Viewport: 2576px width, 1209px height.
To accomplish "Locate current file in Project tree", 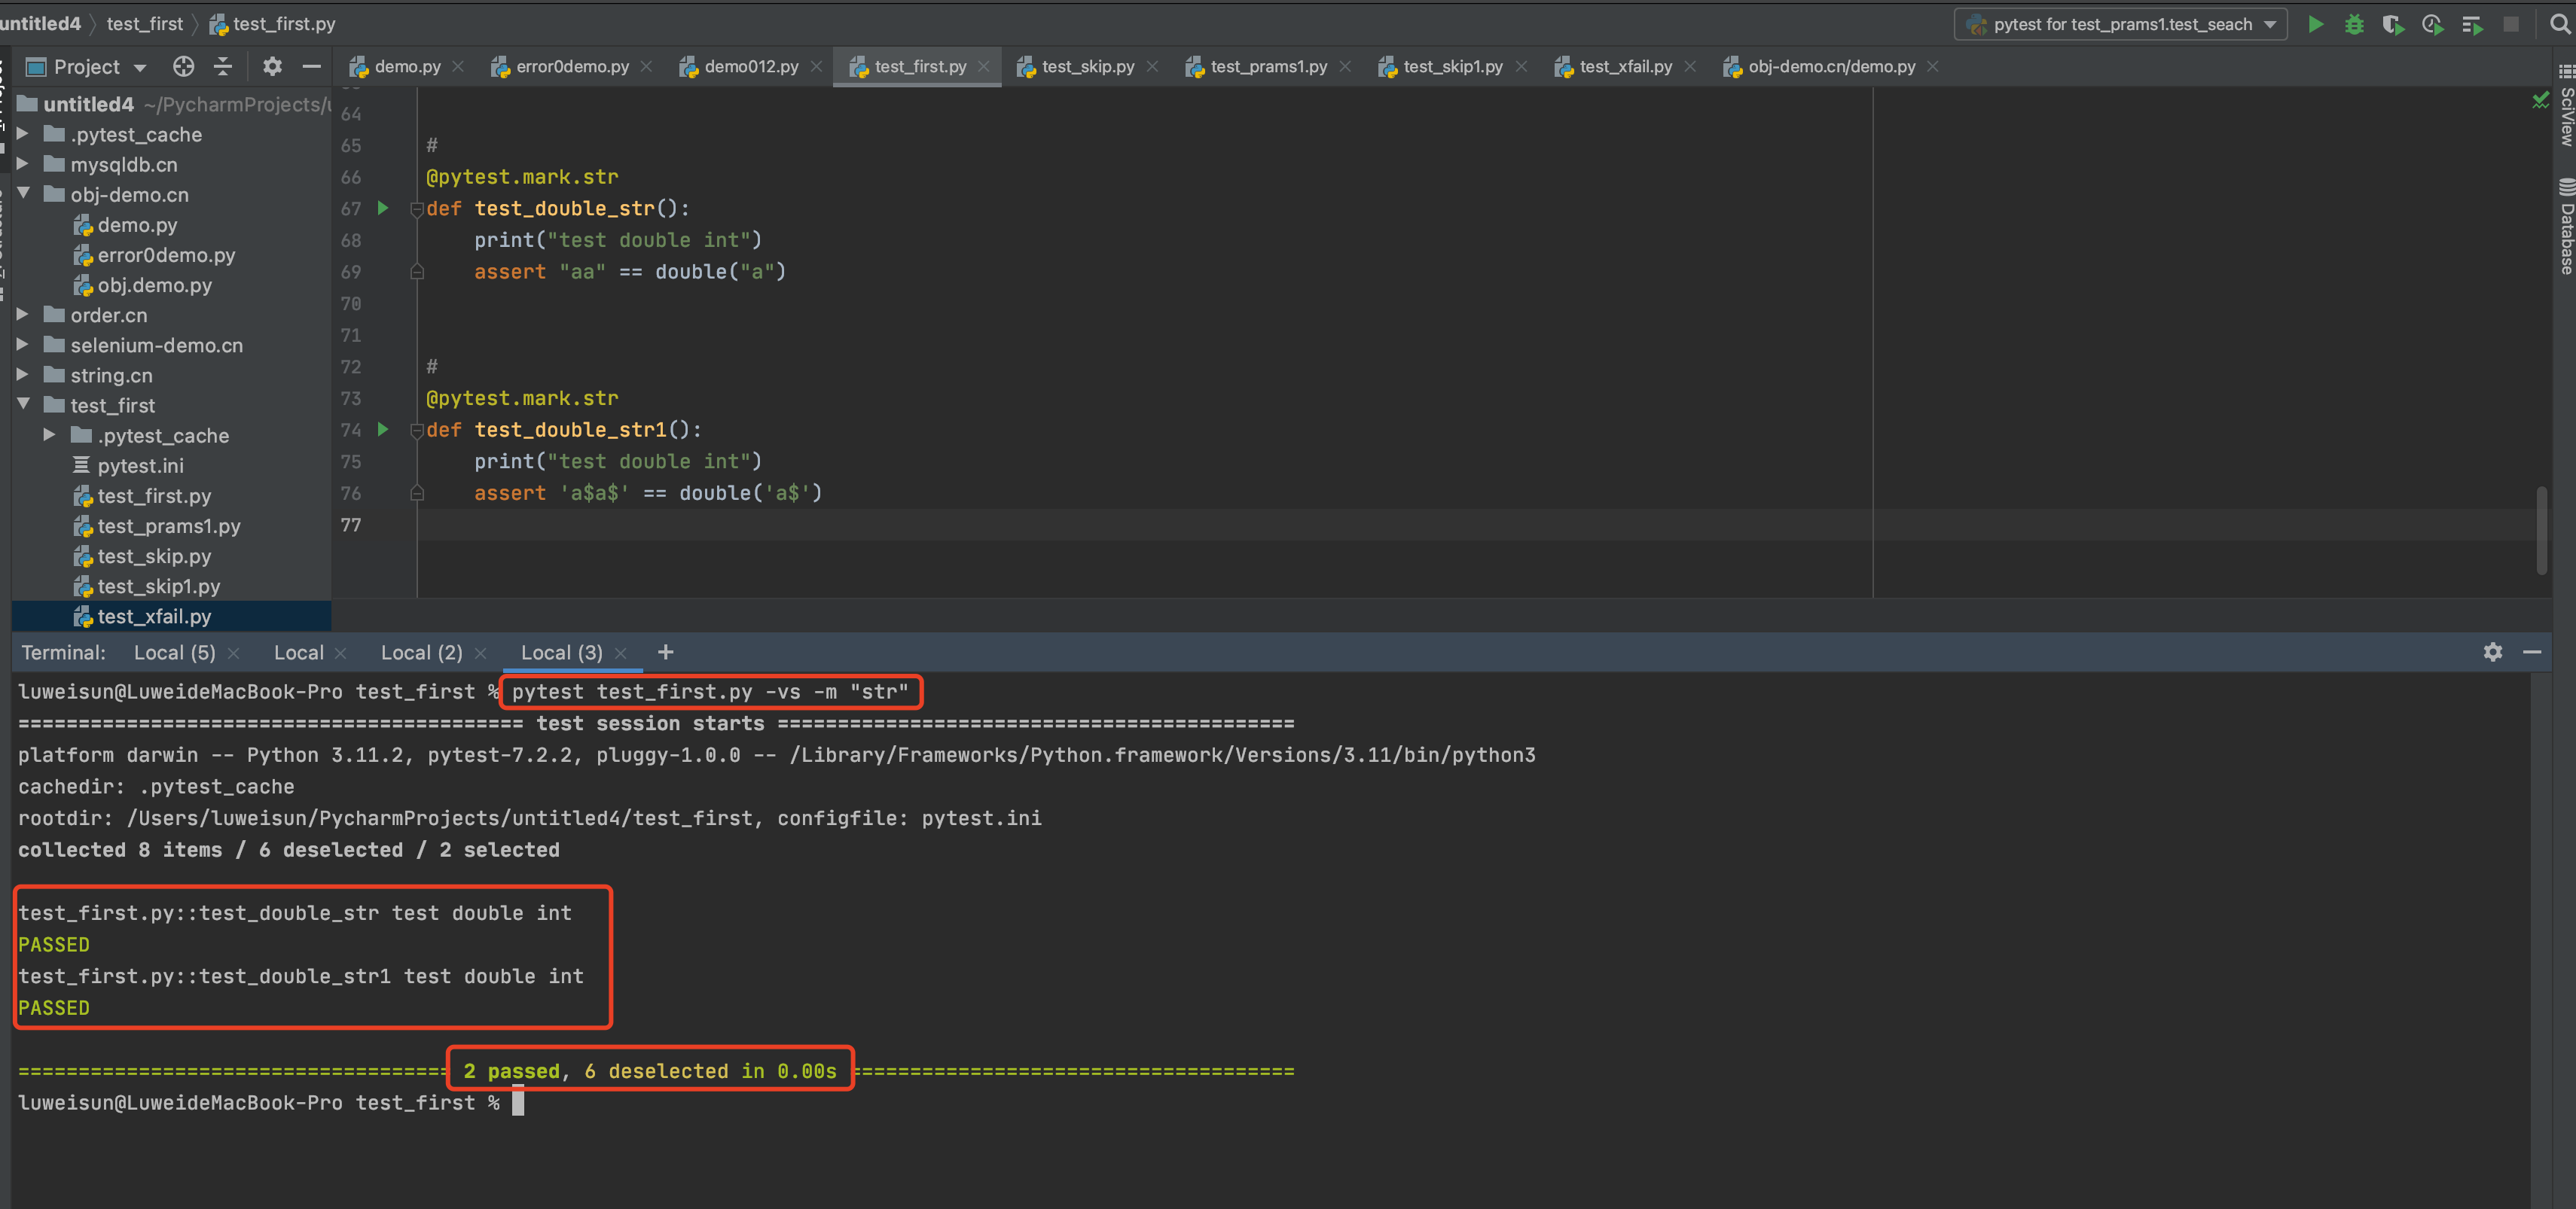I will tap(183, 66).
